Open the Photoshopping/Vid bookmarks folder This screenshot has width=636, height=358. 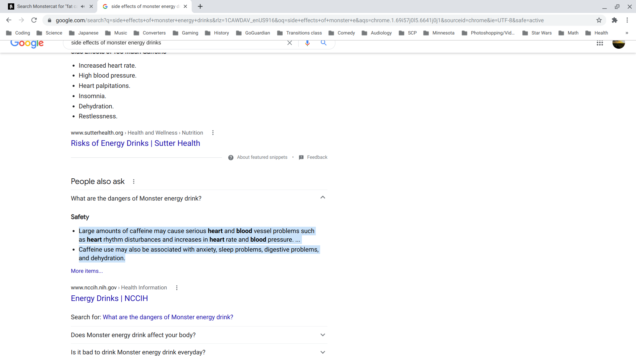pos(488,33)
